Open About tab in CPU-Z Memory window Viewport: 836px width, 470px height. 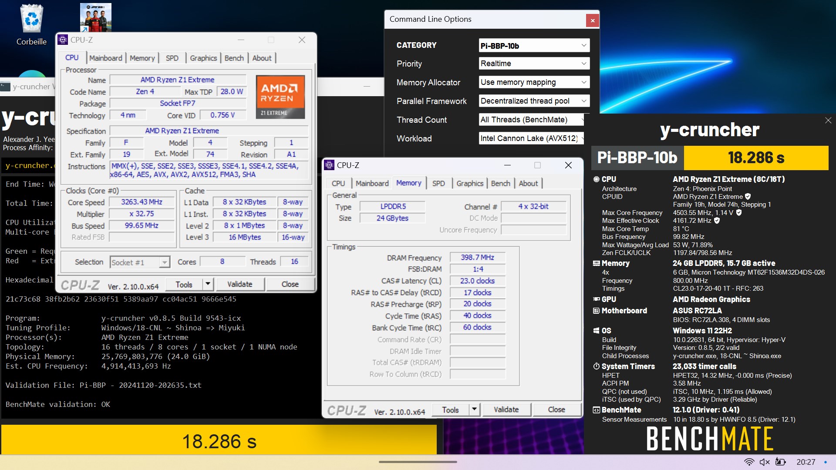528,184
